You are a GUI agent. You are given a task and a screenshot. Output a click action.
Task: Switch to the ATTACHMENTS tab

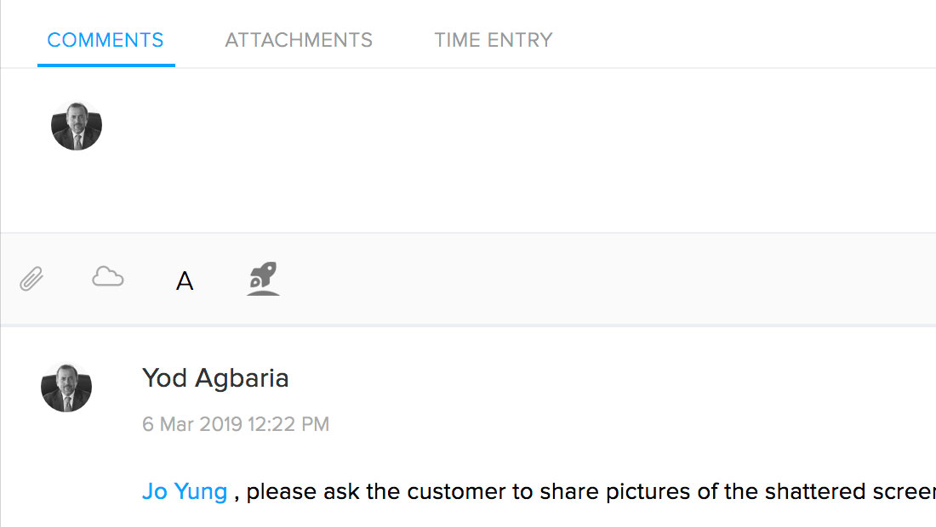click(299, 40)
